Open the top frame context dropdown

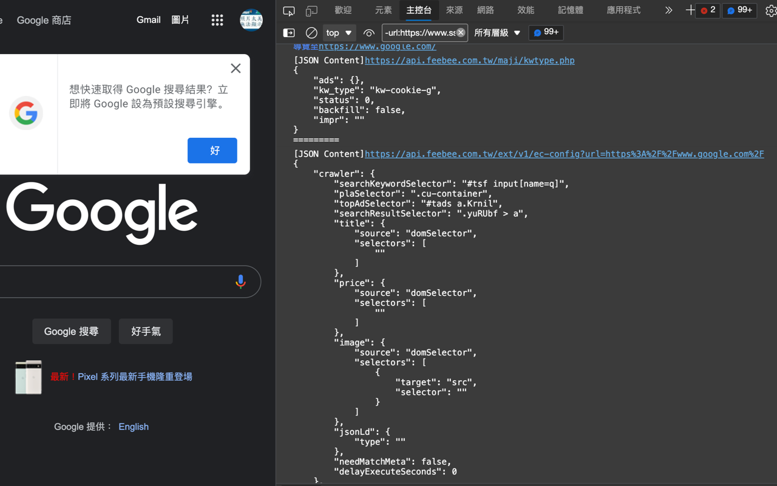[x=339, y=32]
